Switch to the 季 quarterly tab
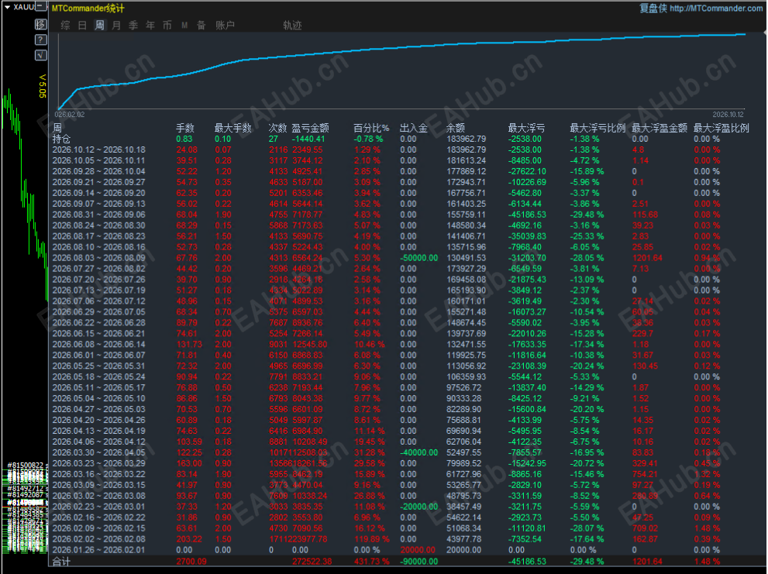 [133, 26]
